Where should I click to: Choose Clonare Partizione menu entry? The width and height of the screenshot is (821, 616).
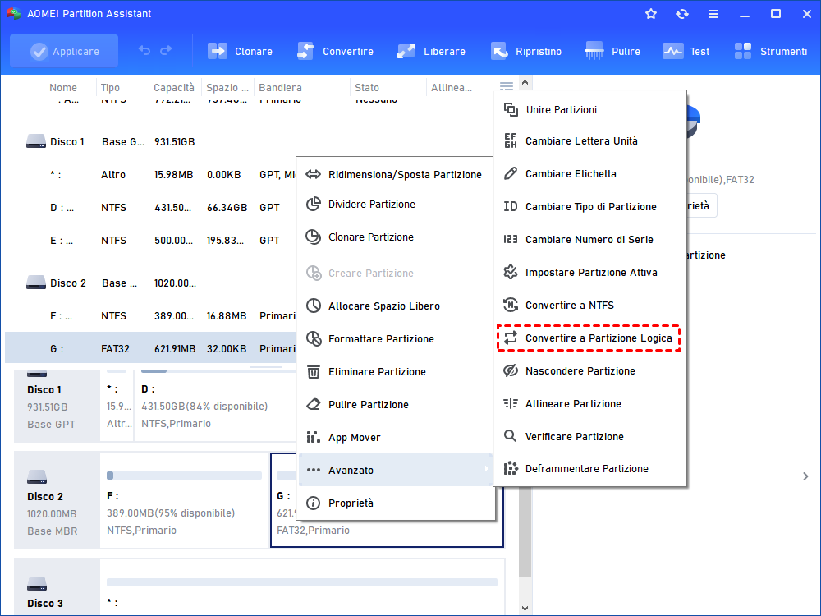(396, 237)
